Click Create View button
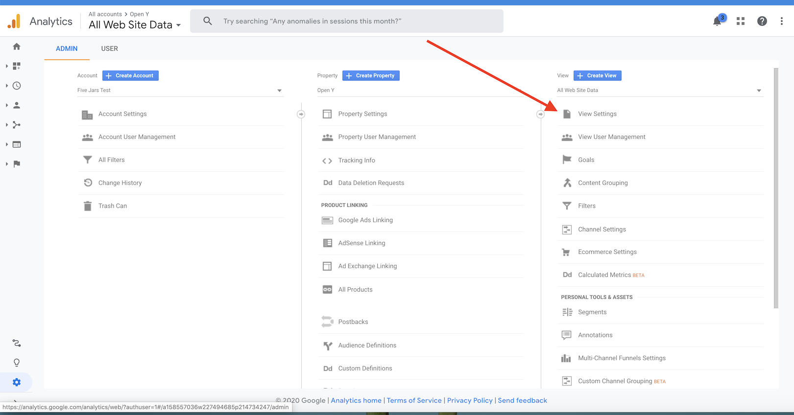This screenshot has width=794, height=415. (598, 75)
